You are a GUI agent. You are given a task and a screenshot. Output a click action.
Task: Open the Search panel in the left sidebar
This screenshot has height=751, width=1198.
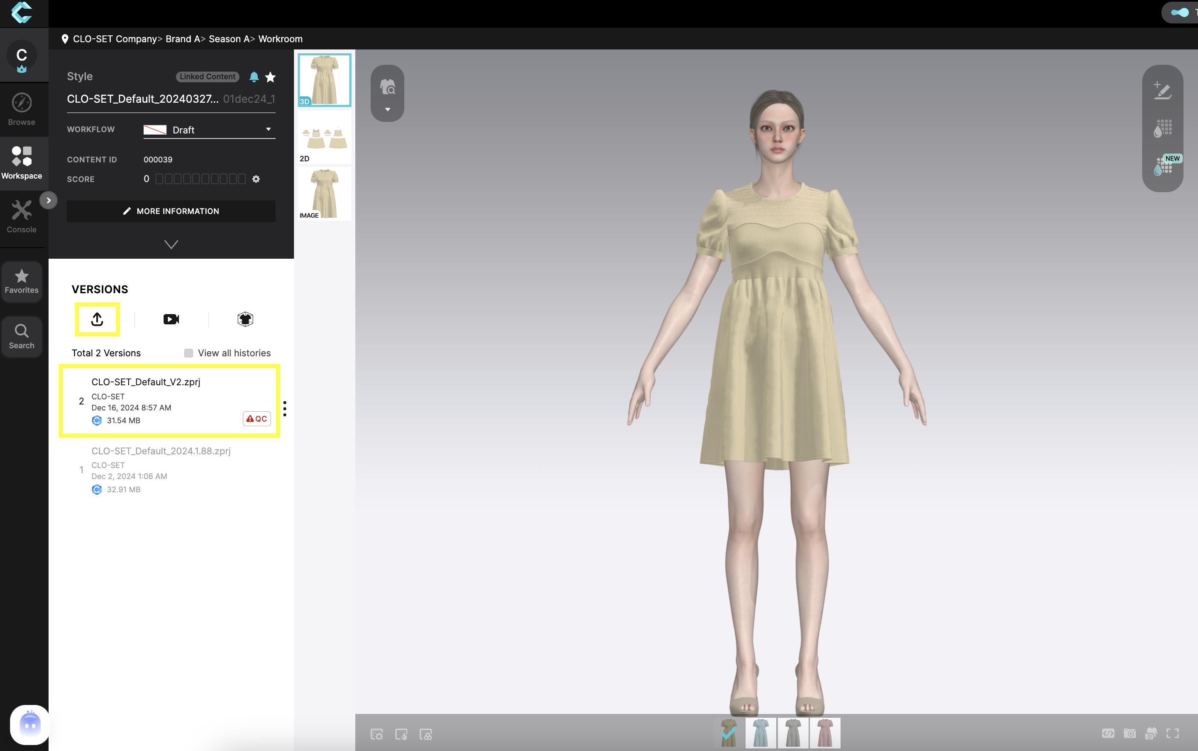tap(21, 337)
